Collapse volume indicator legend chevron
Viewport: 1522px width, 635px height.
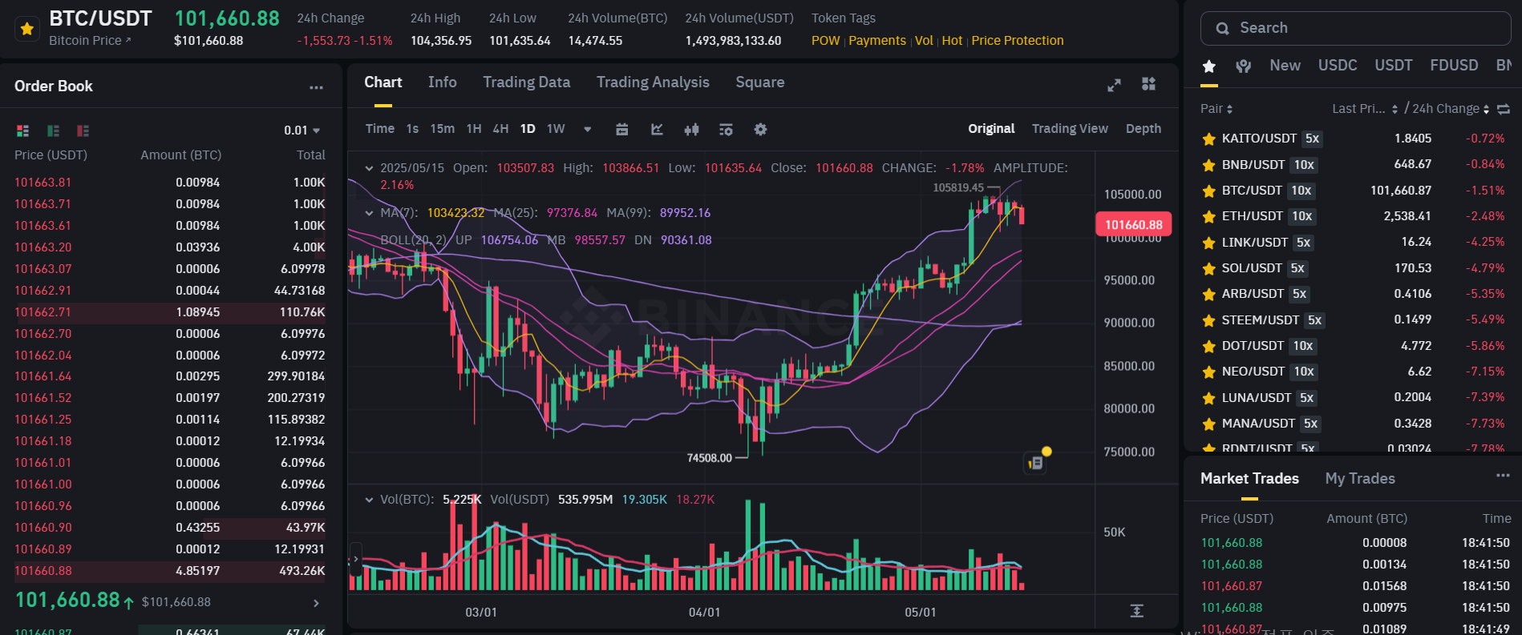point(369,500)
